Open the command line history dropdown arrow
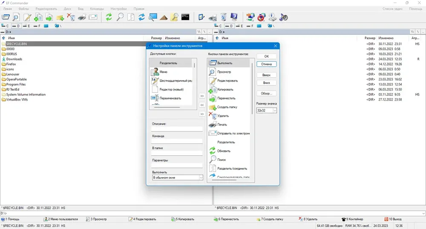Screen dimensions: 426x229 (423, 214)
